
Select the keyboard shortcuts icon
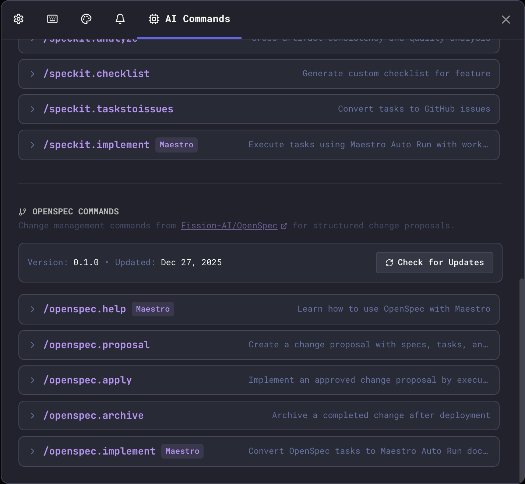52,19
